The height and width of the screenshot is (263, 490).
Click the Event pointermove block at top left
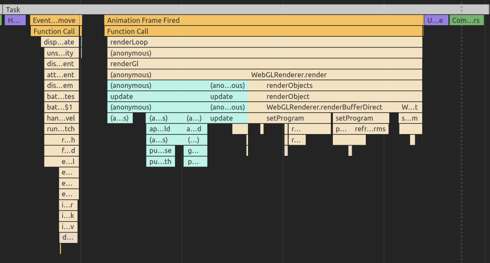(54, 20)
